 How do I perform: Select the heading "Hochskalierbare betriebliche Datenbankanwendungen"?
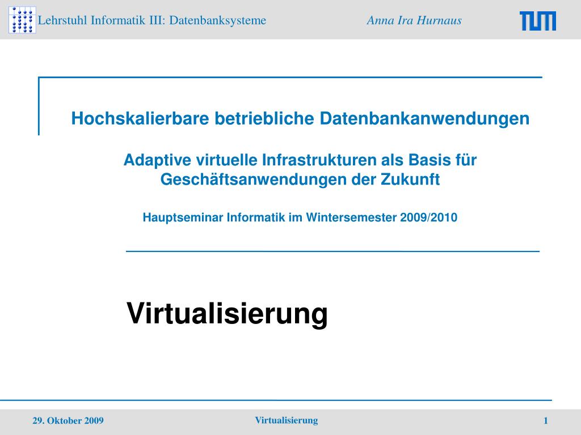coord(300,118)
